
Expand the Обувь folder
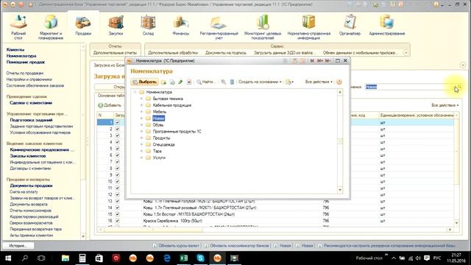coord(141,124)
